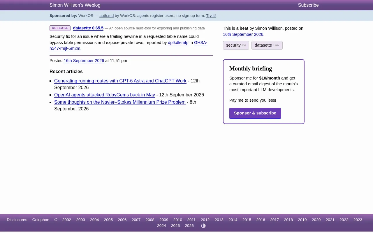This screenshot has height=233, width=373.
Task: Select the datasette tag
Action: pyautogui.click(x=267, y=45)
